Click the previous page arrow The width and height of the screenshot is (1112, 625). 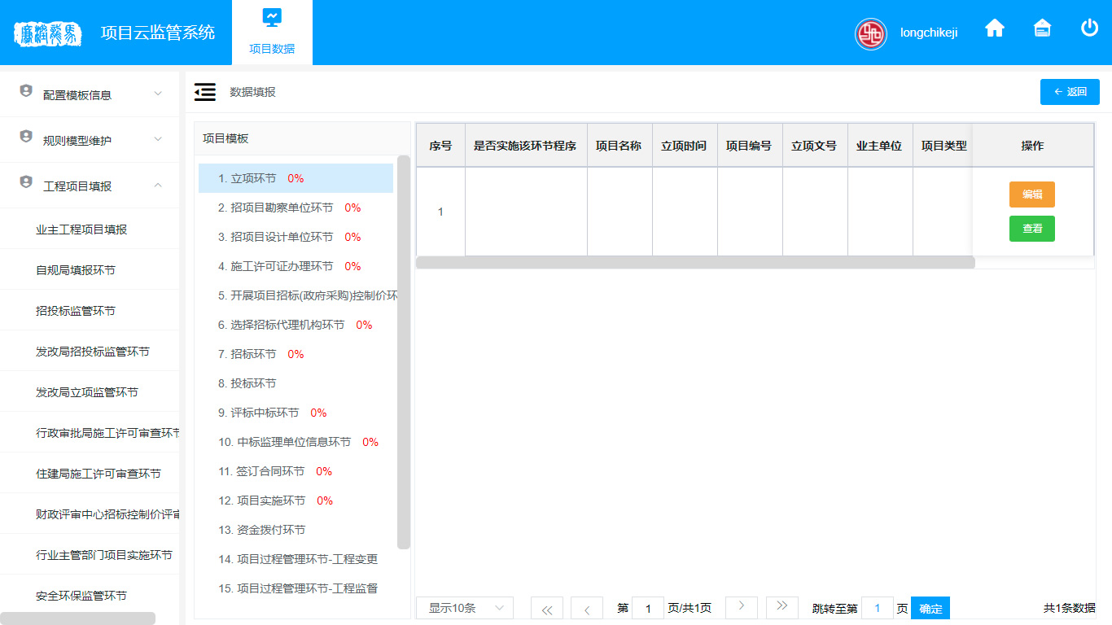[587, 608]
